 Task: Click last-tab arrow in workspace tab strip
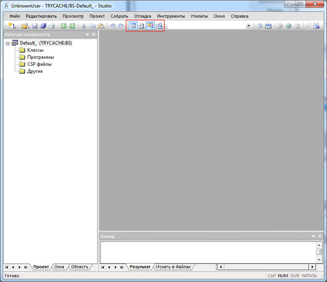(26, 267)
